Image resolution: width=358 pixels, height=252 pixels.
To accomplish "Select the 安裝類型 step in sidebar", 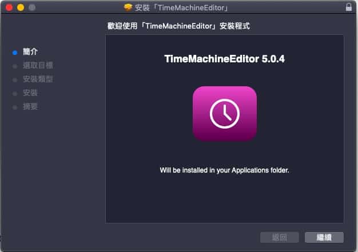I will click(x=38, y=79).
